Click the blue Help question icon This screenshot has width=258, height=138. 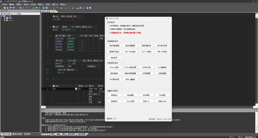(x=46, y=8)
